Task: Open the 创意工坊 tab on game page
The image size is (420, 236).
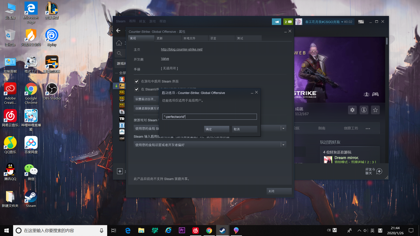Action: coord(351,128)
